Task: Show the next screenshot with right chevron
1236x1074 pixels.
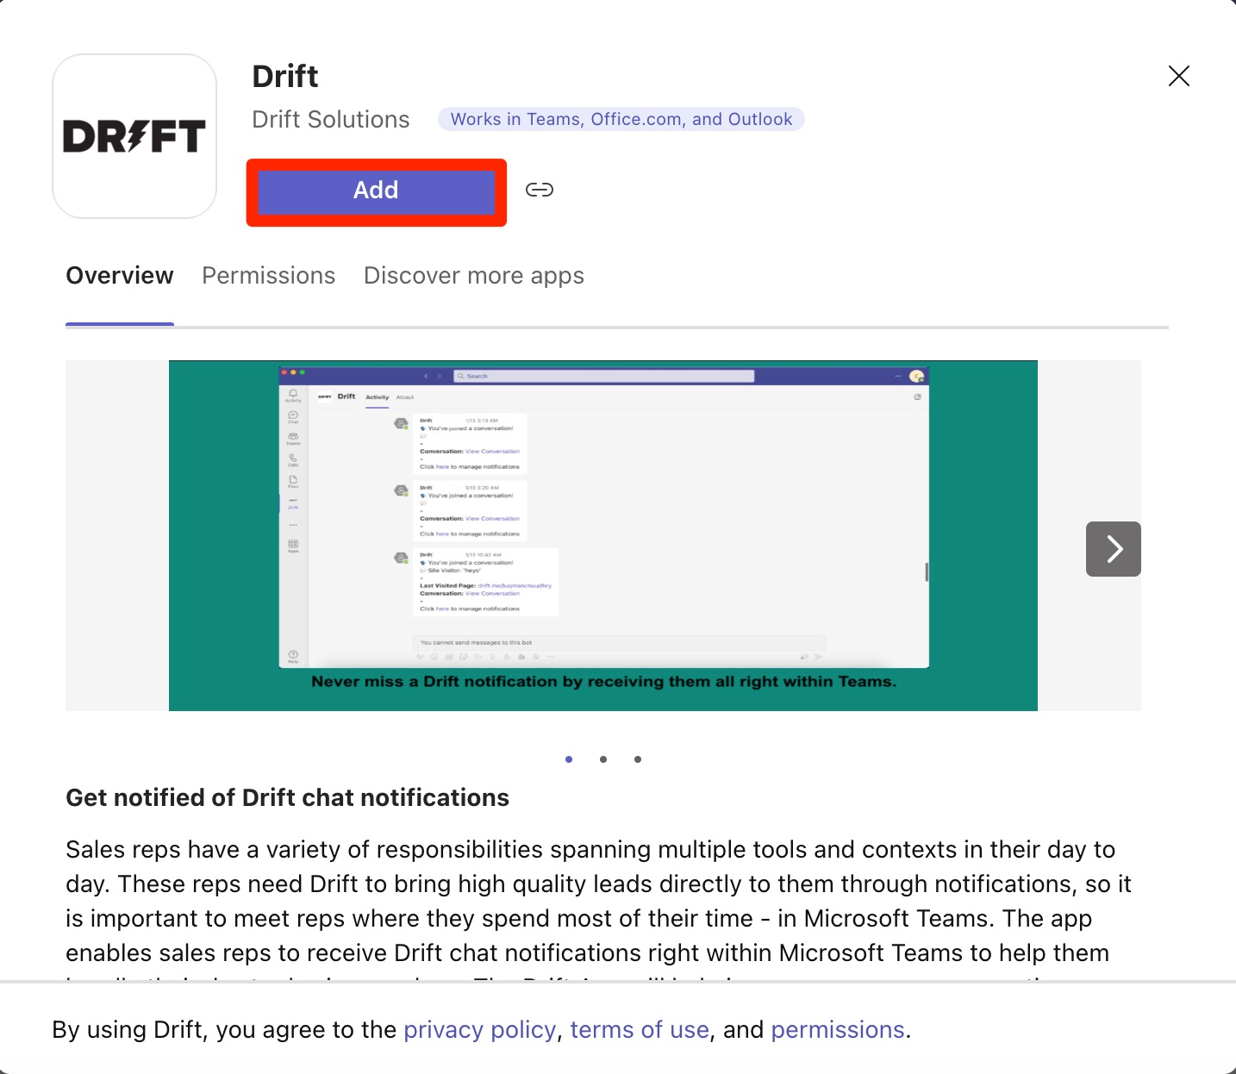Action: [x=1114, y=549]
